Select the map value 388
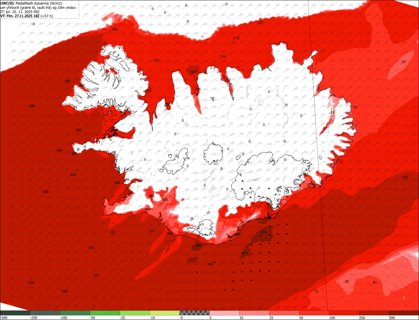Viewport: 419px width, 320px height. pos(32,106)
